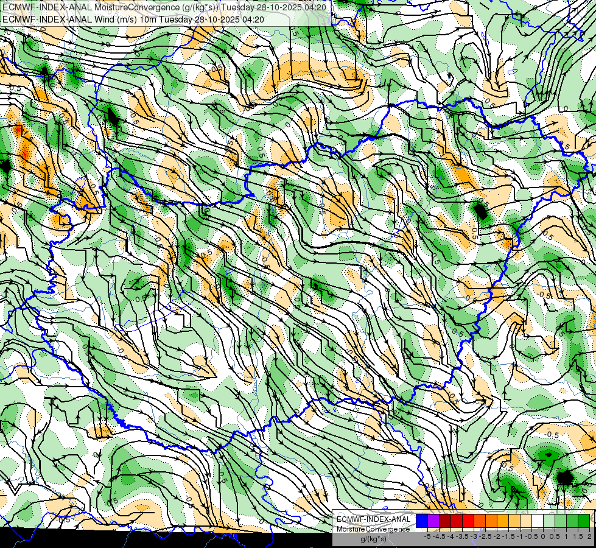Choose the legend swatch between -2.5 and -2
The width and height of the screenshot is (596, 548).
tap(491, 521)
